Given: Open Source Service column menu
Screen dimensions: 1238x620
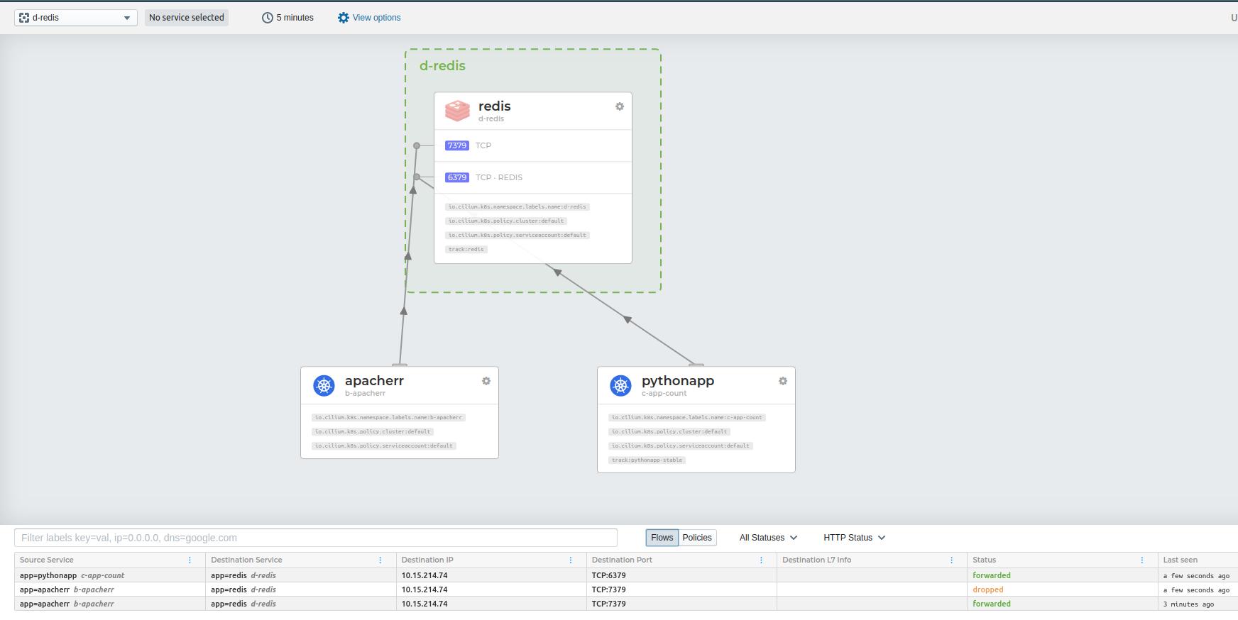Looking at the screenshot, I should pyautogui.click(x=190, y=560).
